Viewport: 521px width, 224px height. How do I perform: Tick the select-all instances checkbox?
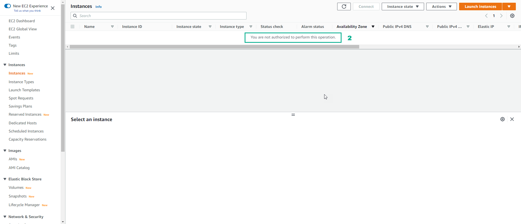(x=72, y=27)
